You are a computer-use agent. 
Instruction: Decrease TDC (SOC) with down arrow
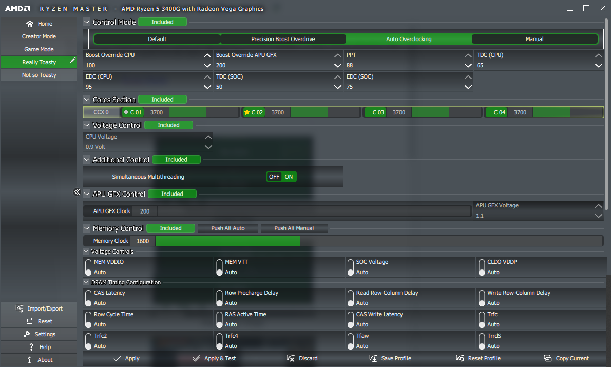pos(338,87)
